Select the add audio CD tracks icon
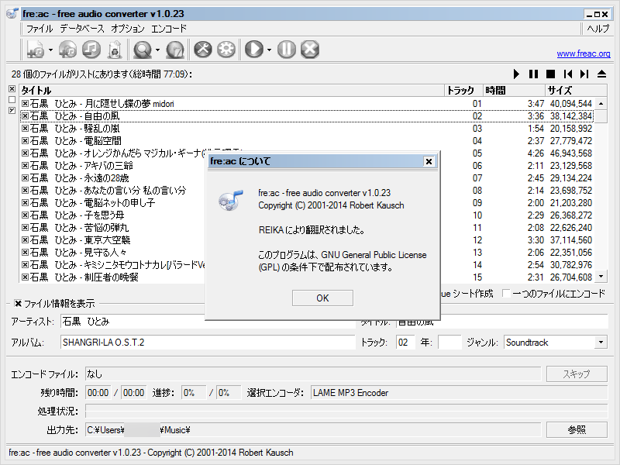 [67, 49]
